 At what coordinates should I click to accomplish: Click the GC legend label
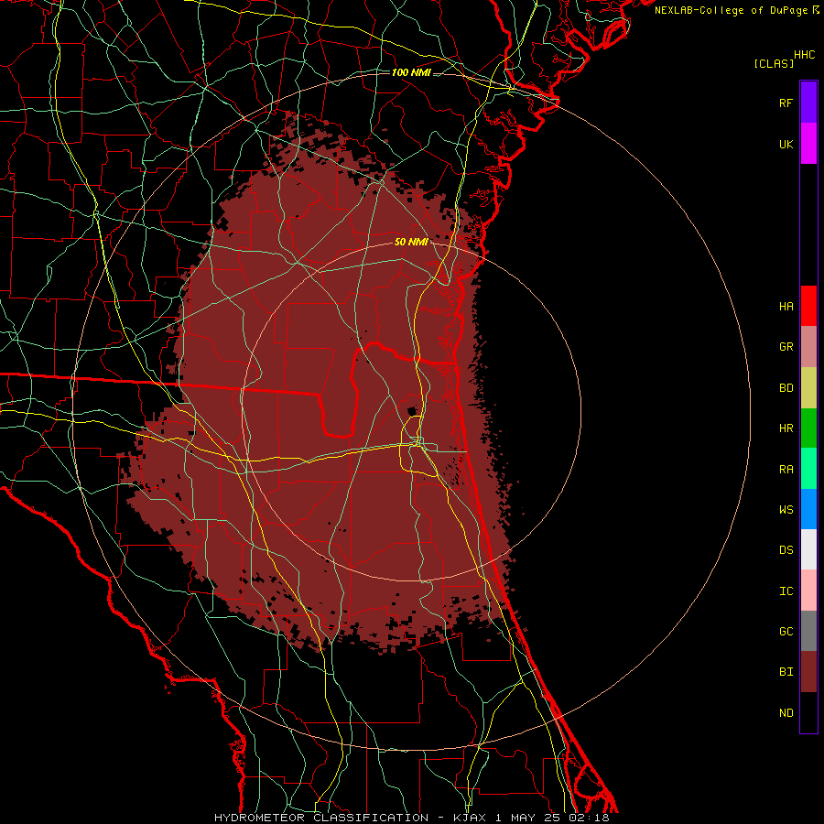point(786,632)
